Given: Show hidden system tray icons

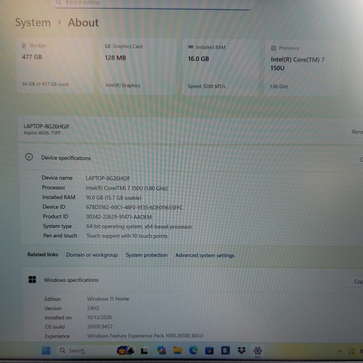Looking at the screenshot, I should 340,351.
